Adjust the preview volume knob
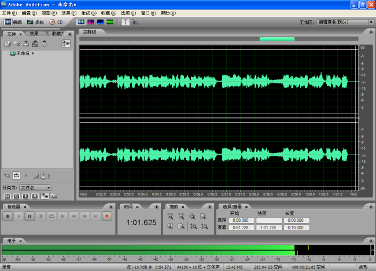This screenshot has width=376, height=271. [x=43, y=176]
